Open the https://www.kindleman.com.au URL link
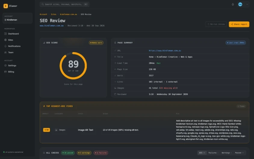This screenshot has width=254, height=159. pos(165,51)
